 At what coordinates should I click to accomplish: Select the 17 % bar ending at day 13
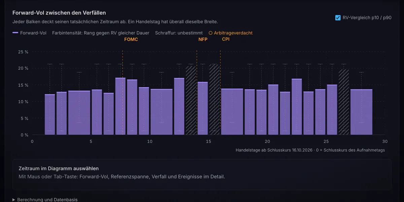(x=179, y=106)
